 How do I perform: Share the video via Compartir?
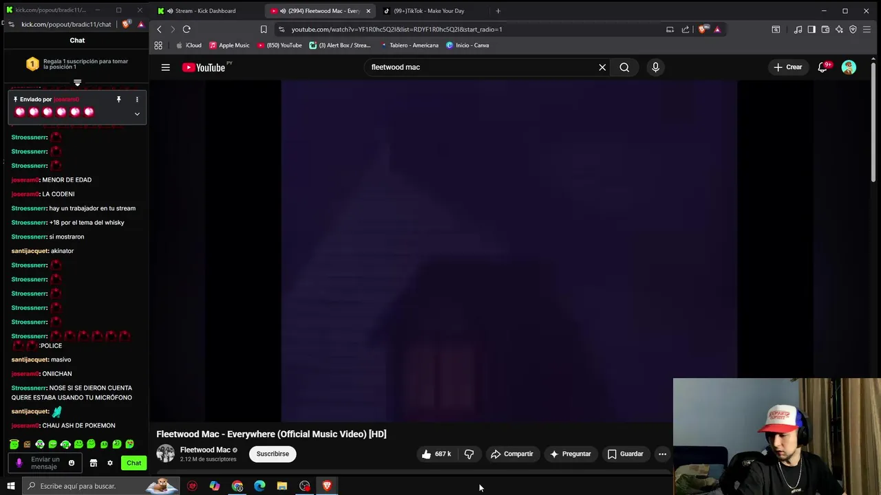(511, 454)
